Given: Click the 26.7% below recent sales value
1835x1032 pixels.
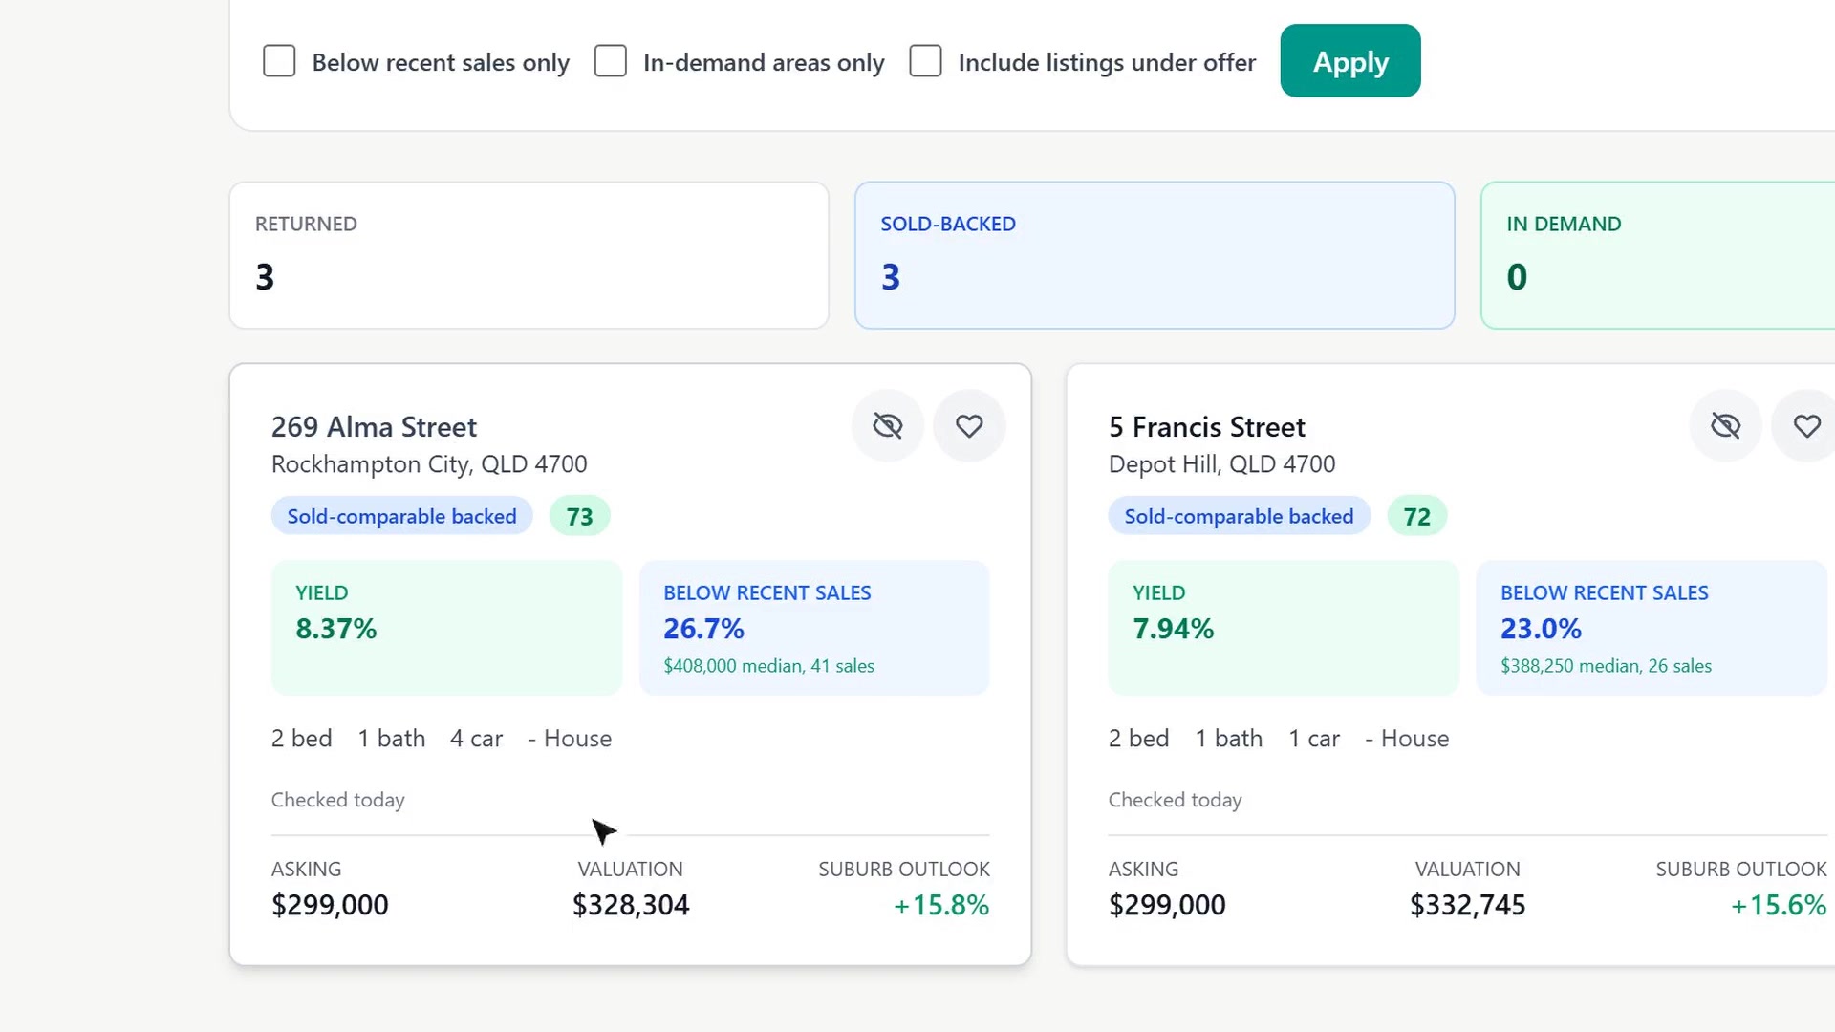Looking at the screenshot, I should coord(703,629).
